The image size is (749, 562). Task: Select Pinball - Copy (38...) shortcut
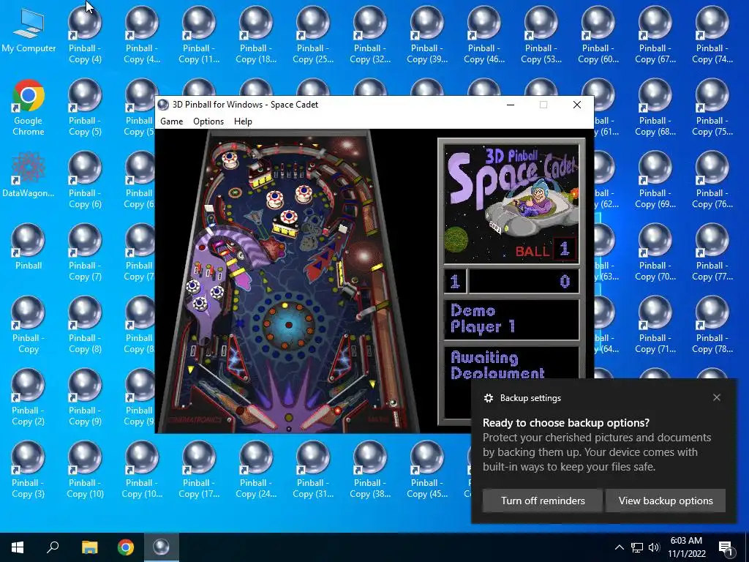(370, 471)
